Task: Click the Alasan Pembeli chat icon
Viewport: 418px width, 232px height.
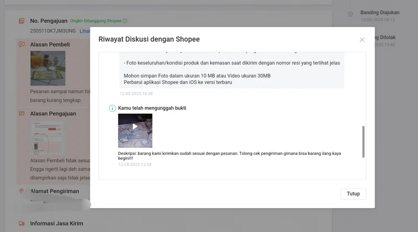Action: pos(21,44)
